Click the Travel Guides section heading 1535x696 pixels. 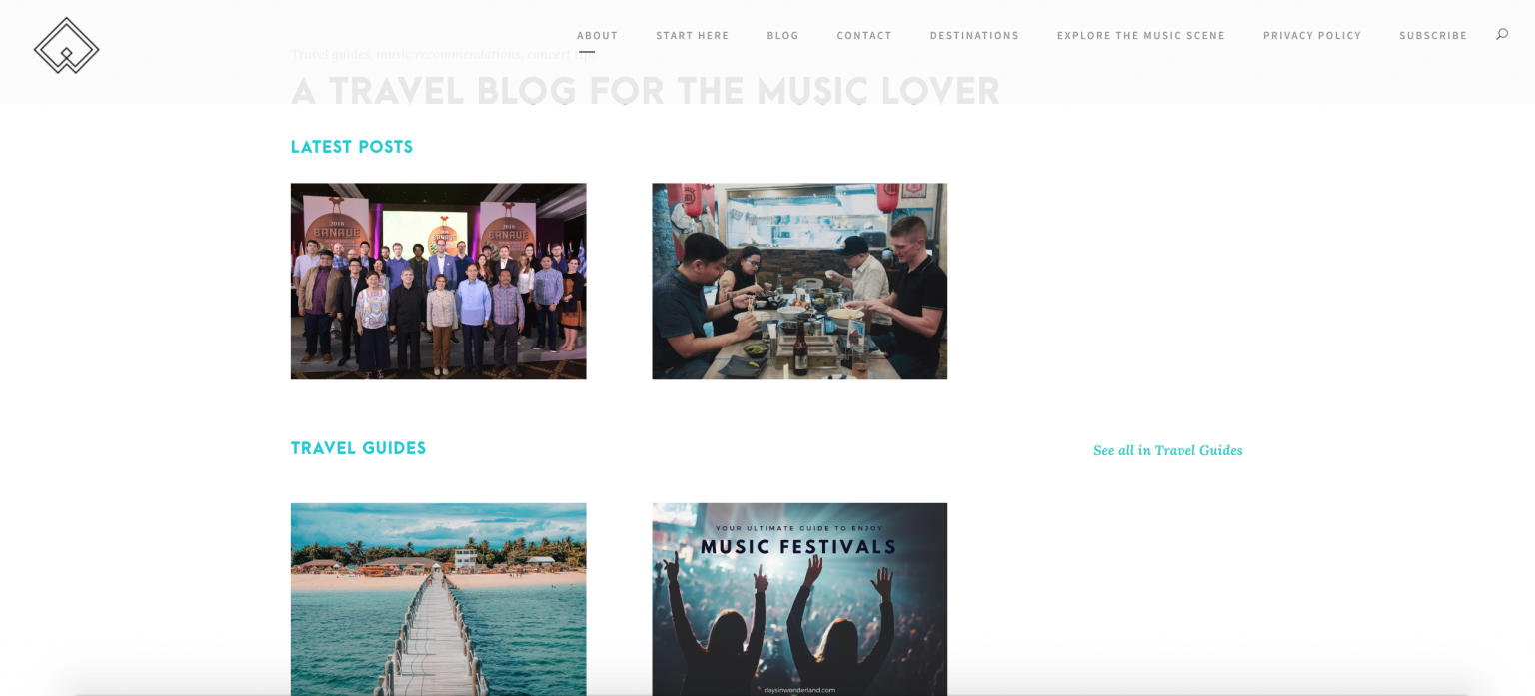pos(358,448)
